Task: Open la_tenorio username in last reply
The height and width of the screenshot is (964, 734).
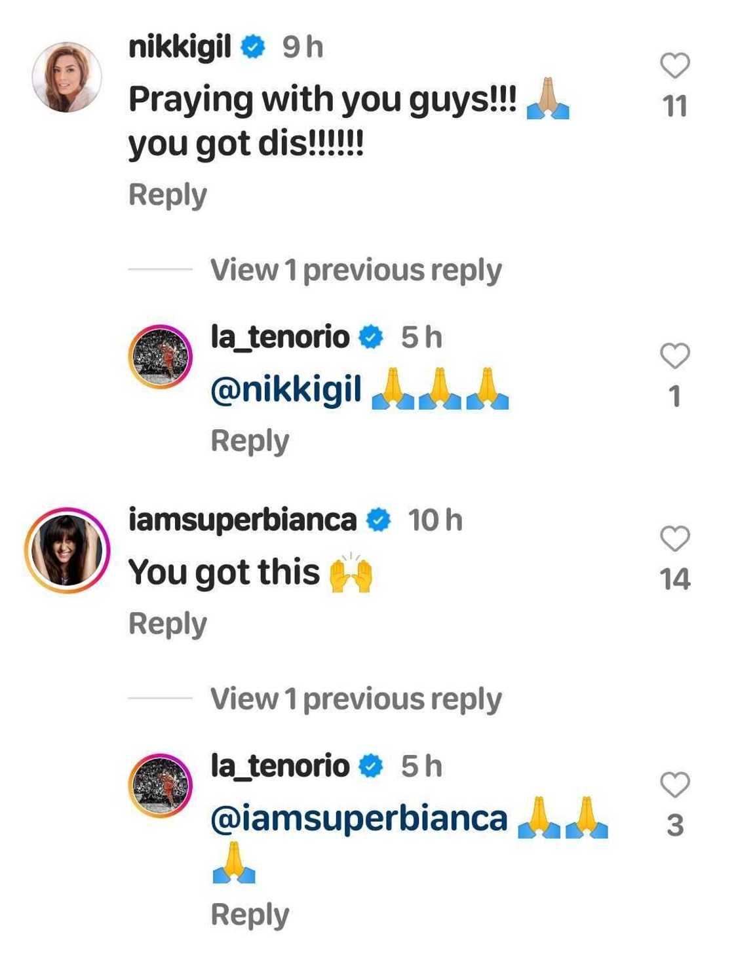Action: pos(280,766)
